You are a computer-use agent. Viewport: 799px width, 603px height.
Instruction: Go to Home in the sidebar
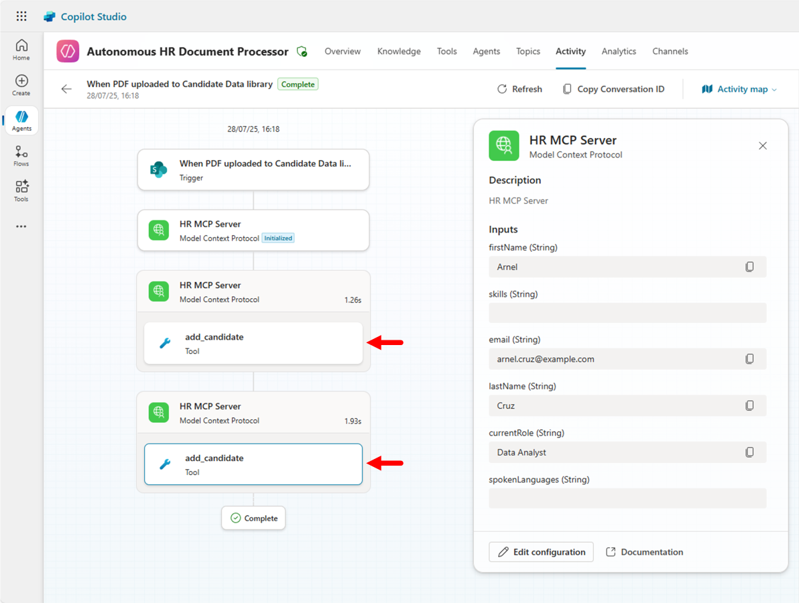[21, 50]
